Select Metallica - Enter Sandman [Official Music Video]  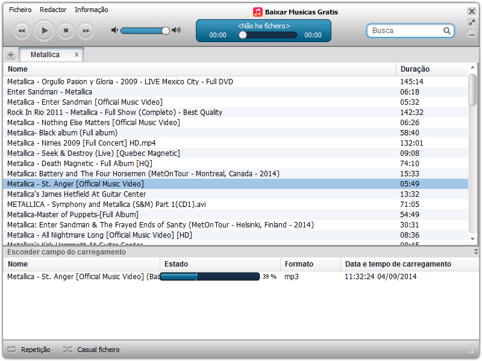[236, 102]
